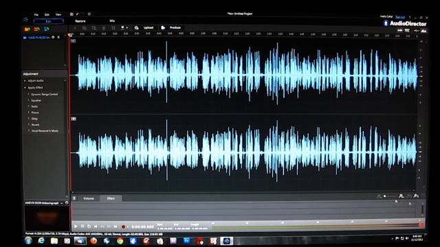Viewport: 440px width, 247px height.
Task: Click the selection End time field
Action: (x=182, y=228)
